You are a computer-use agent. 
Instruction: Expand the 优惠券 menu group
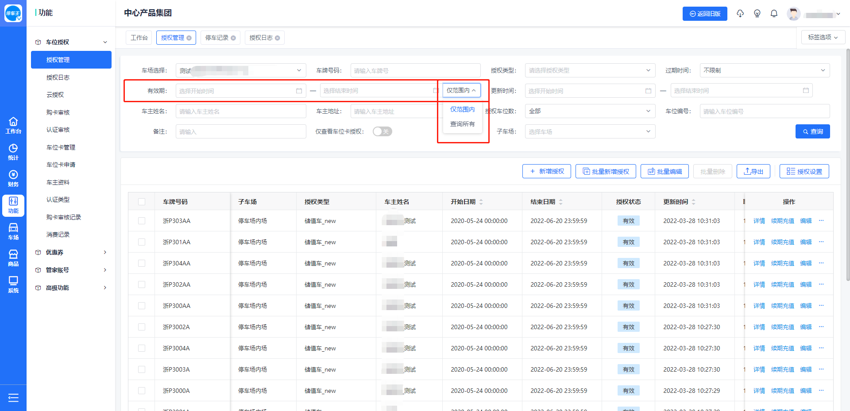coord(71,252)
